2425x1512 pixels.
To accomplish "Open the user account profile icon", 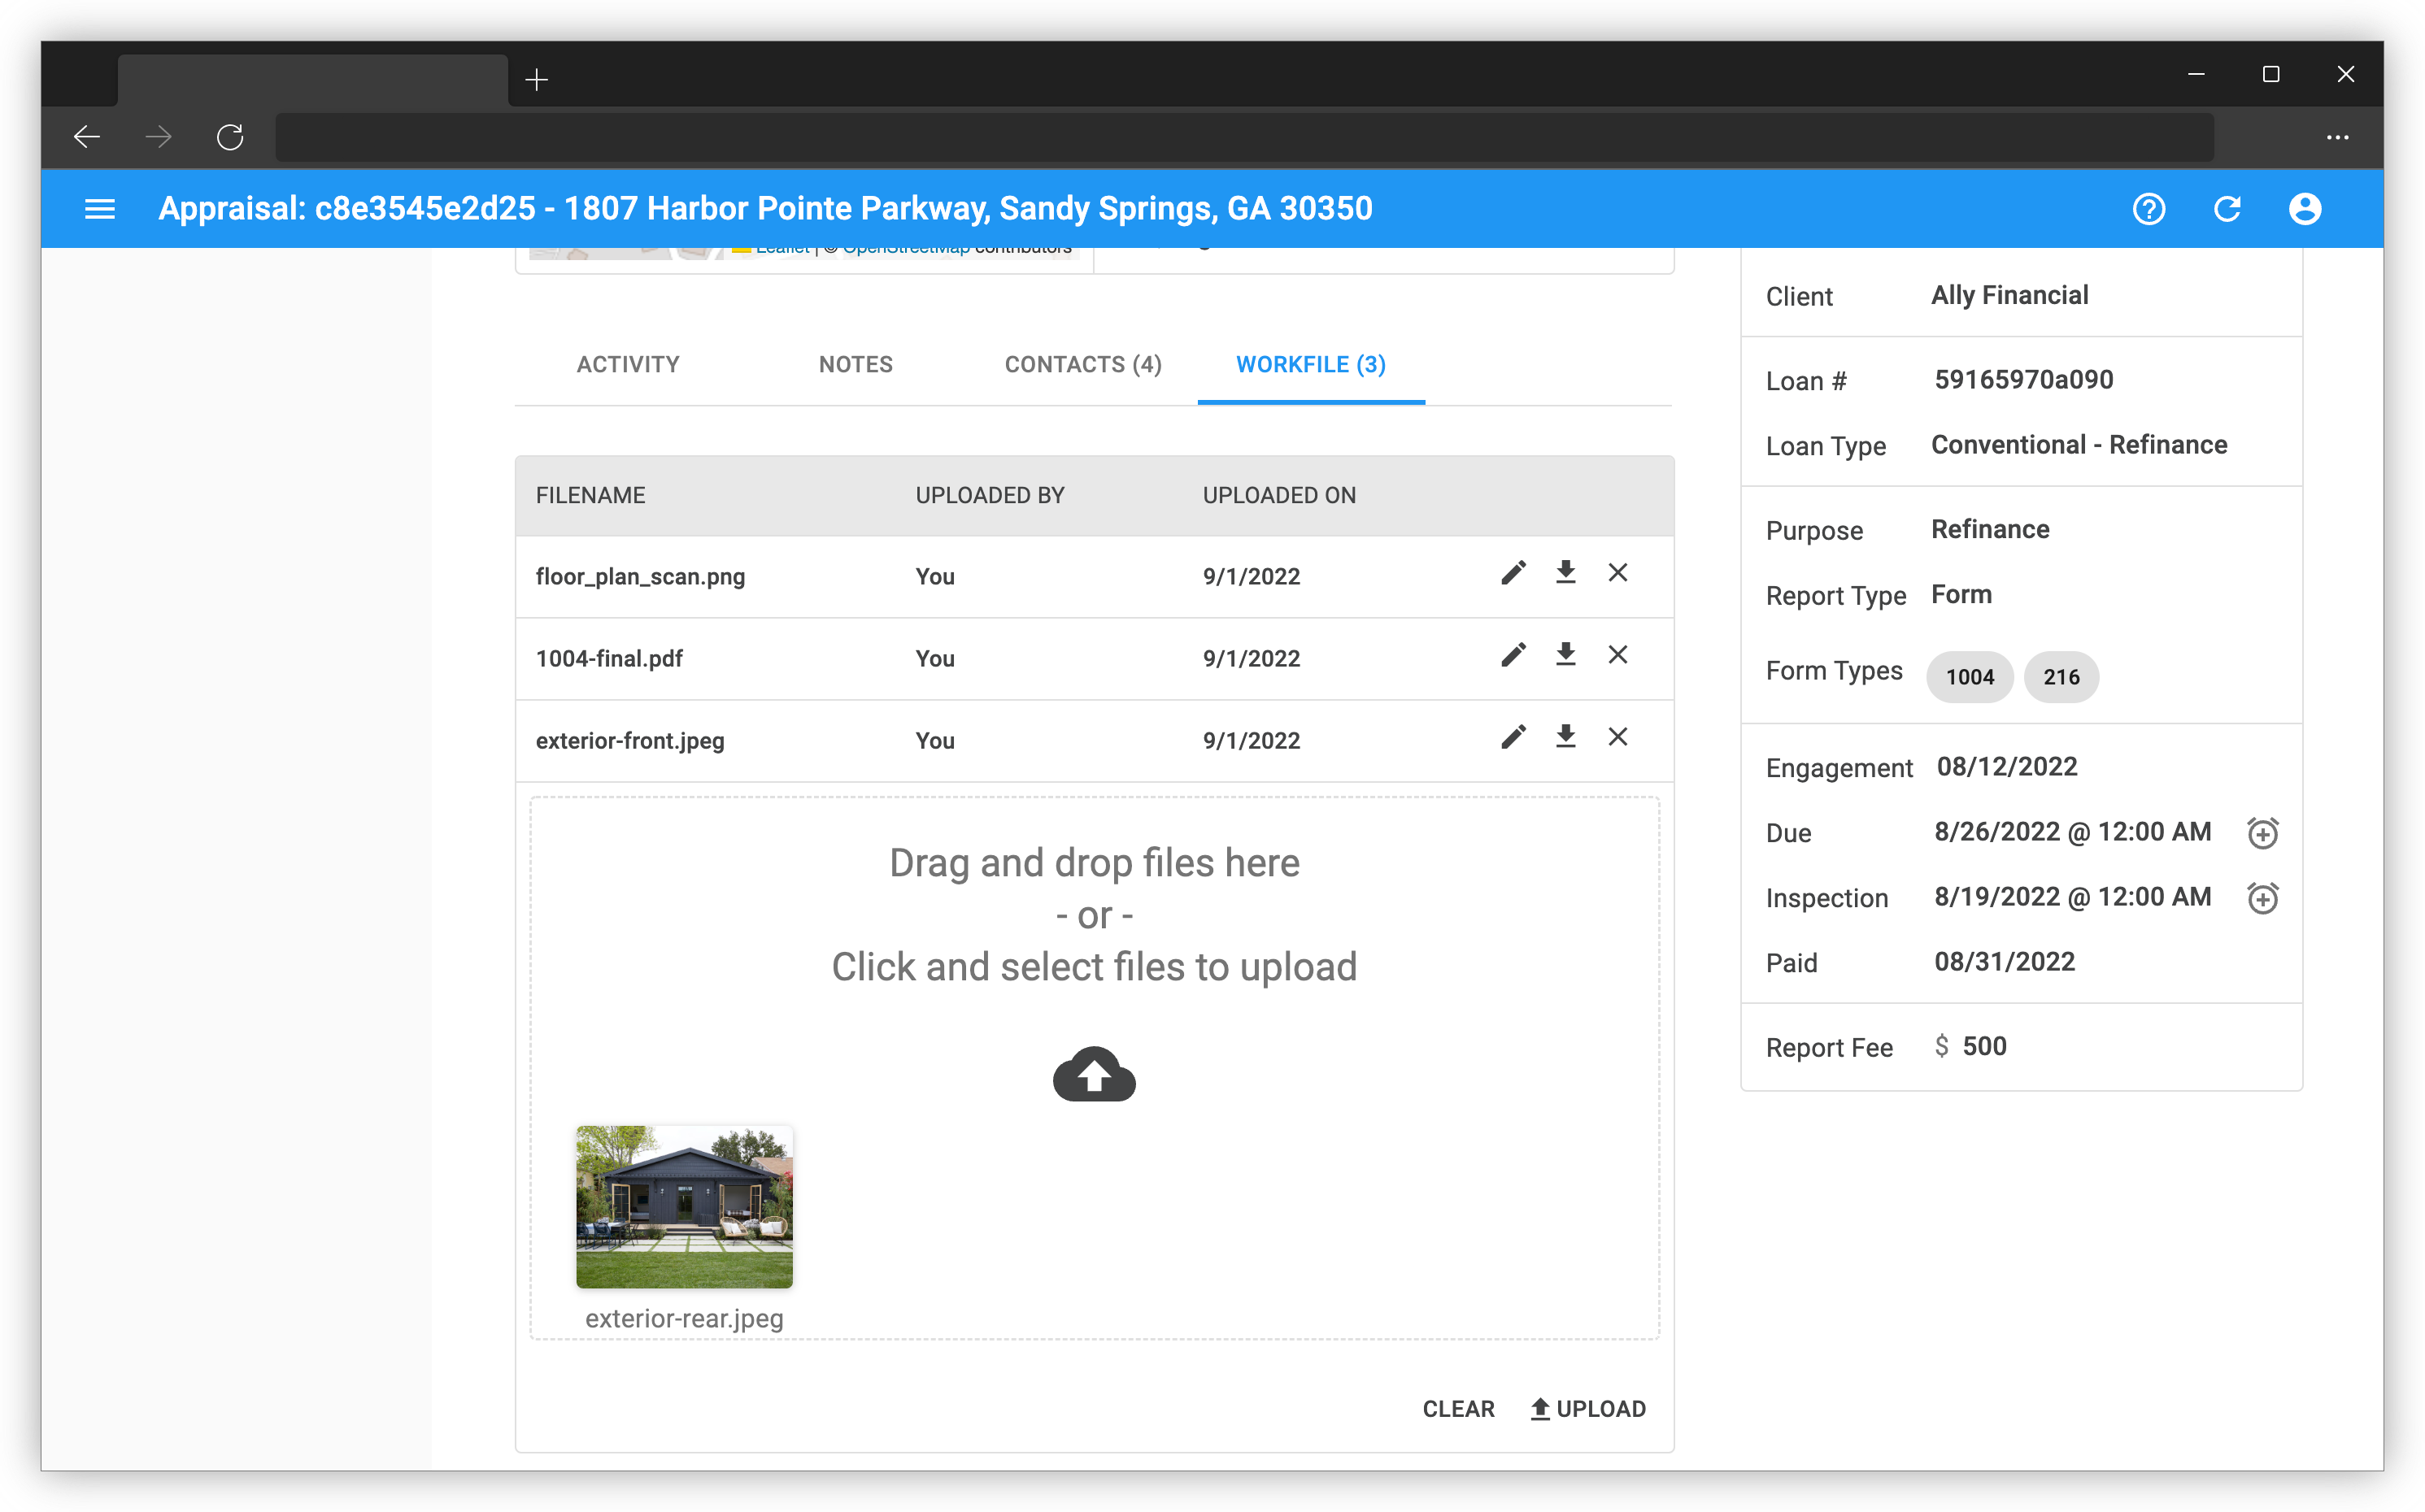I will click(2306, 209).
